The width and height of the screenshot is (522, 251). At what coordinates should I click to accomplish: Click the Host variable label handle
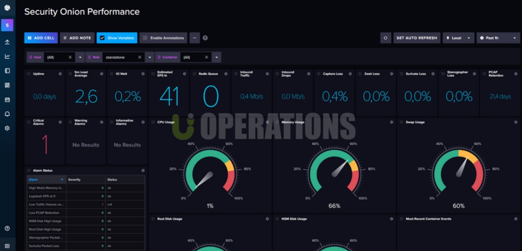click(x=35, y=57)
